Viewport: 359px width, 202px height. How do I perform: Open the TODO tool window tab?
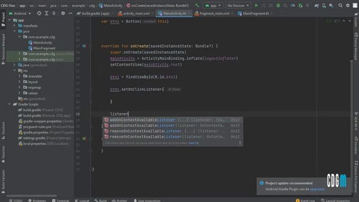pos(16,200)
